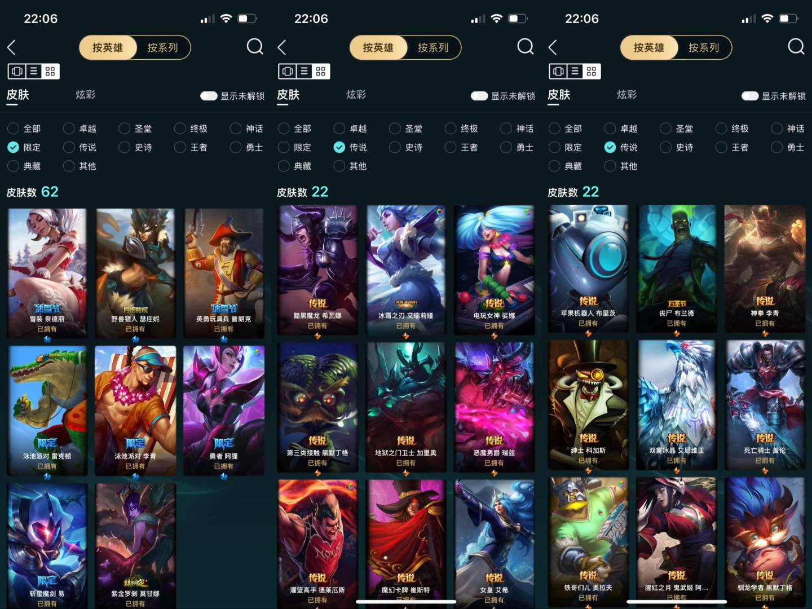Switch to 按系列 tab in left panel
Image resolution: width=812 pixels, height=609 pixels.
[x=162, y=47]
